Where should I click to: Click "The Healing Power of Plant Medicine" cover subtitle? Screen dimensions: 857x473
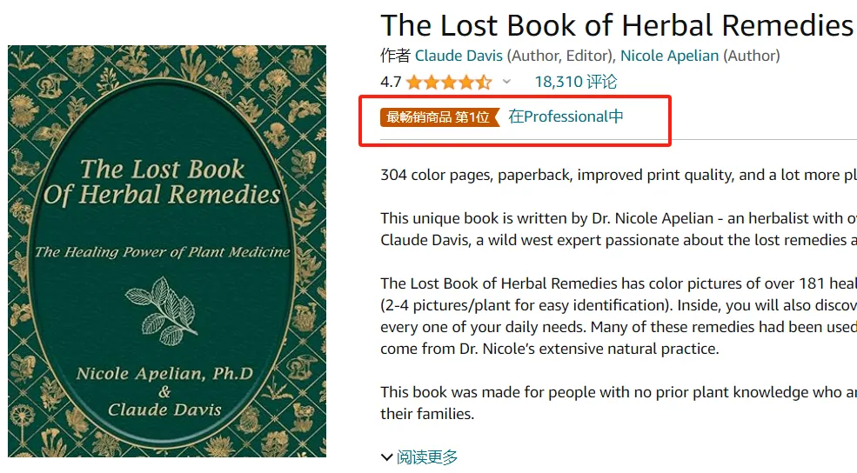click(x=163, y=252)
